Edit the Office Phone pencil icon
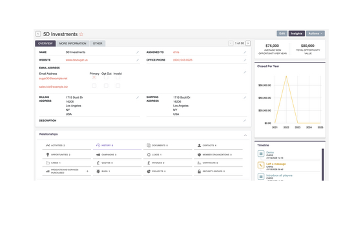Image resolution: width=363 pixels, height=238 pixels. click(245, 60)
